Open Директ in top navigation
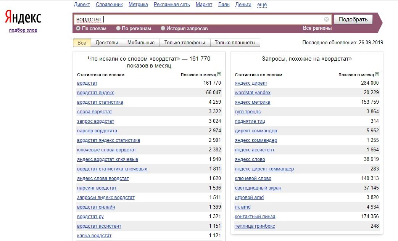 coord(82,5)
